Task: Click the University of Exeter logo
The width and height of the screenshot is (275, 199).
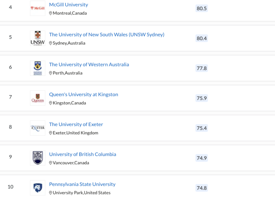Action: pos(38,128)
